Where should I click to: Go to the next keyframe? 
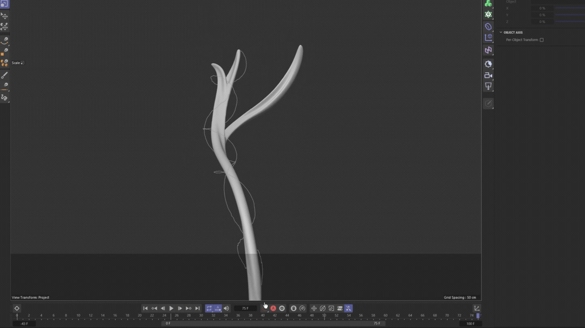point(188,309)
